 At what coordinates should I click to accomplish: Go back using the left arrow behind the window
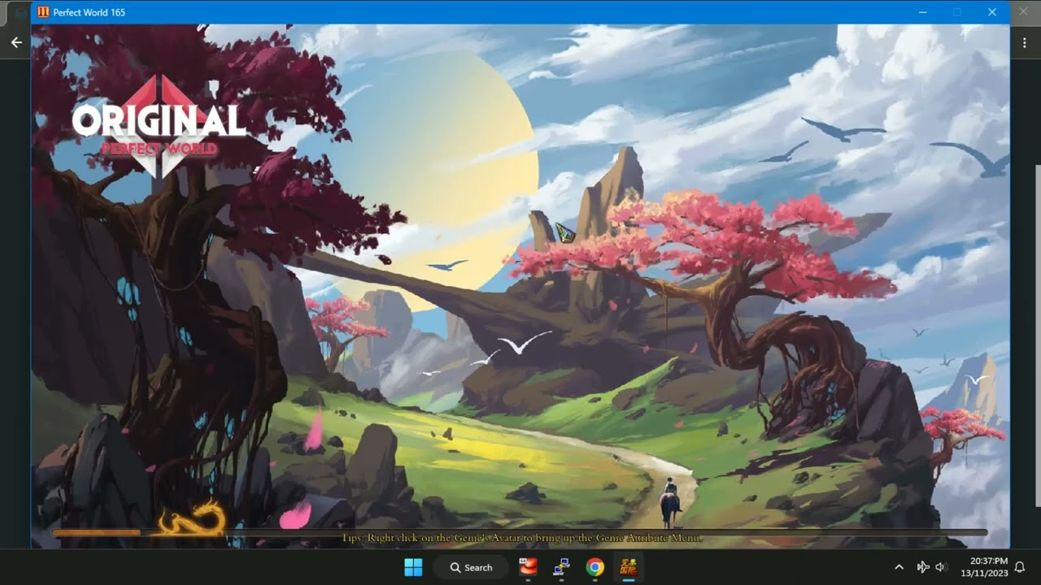click(x=16, y=42)
